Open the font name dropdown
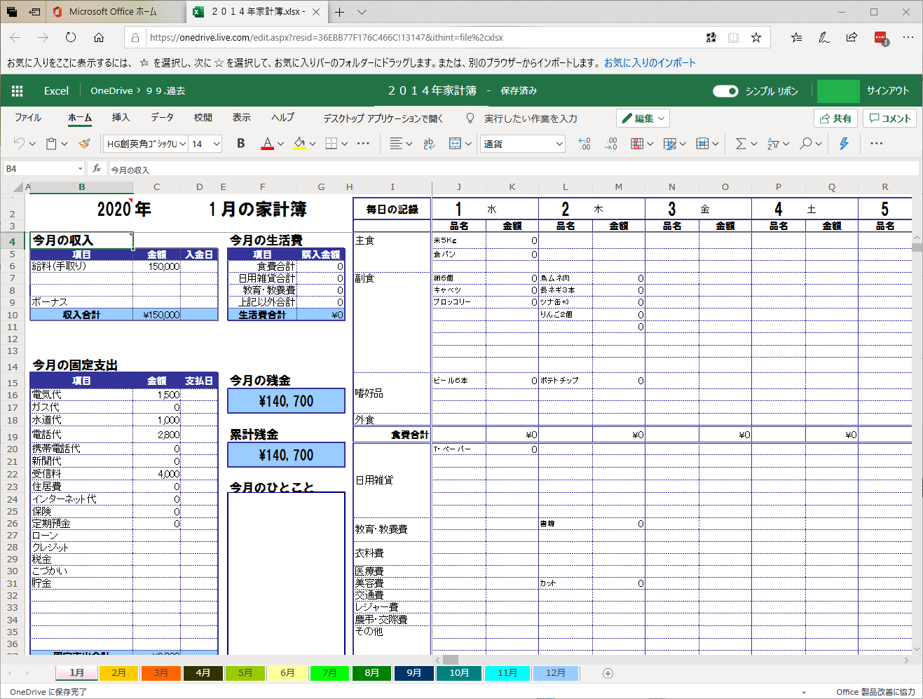This screenshot has width=923, height=699. (146, 144)
